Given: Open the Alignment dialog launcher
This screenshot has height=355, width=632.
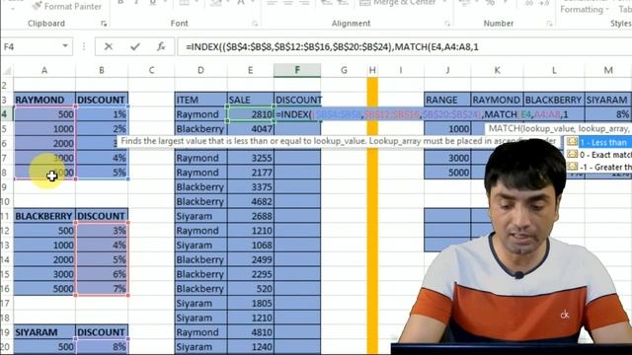Looking at the screenshot, I should click(447, 24).
